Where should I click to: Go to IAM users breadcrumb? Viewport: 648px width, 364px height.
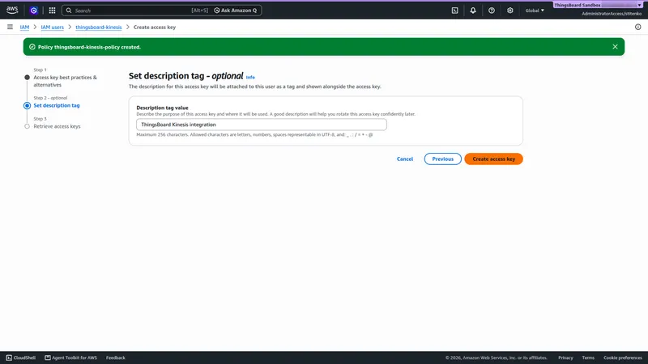(x=52, y=28)
